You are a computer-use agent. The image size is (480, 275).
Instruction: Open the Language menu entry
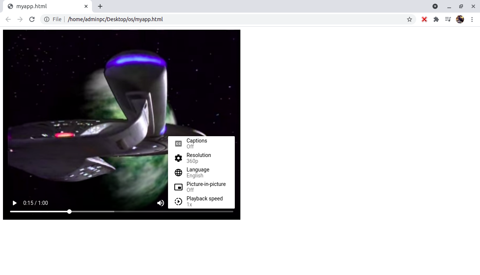point(201,173)
